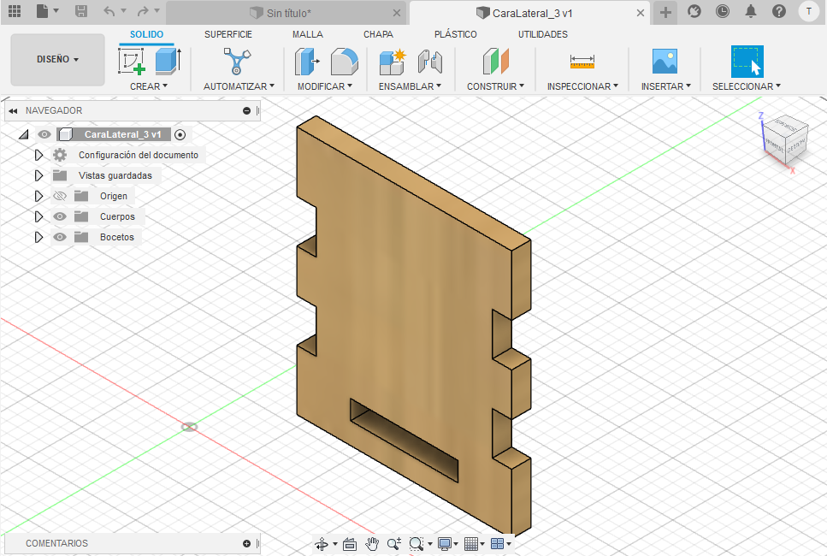The width and height of the screenshot is (827, 556).
Task: Create a new sketch
Action: pyautogui.click(x=132, y=61)
